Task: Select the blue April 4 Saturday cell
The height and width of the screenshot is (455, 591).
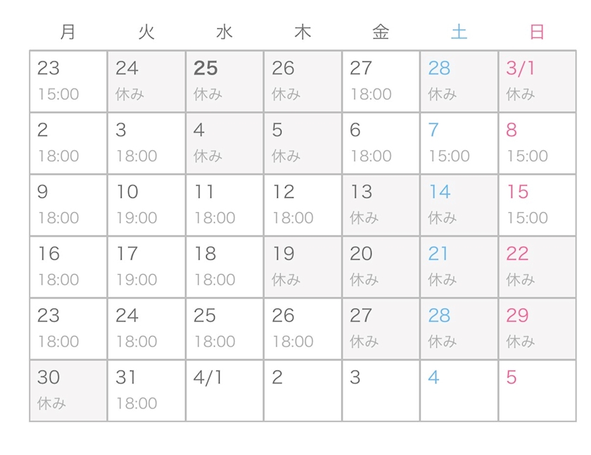Action: click(x=459, y=390)
